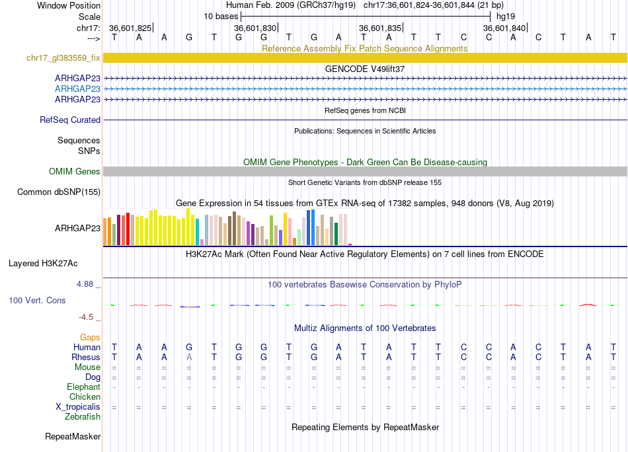Open Common dbSNP(155) track label
Image resolution: width=628 pixels, height=452 pixels.
coord(59,192)
